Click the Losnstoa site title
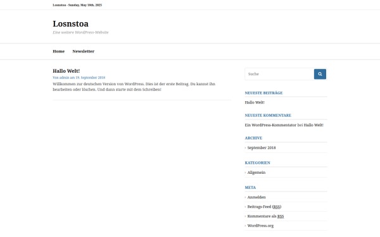This screenshot has height=237, width=380. 70,24
